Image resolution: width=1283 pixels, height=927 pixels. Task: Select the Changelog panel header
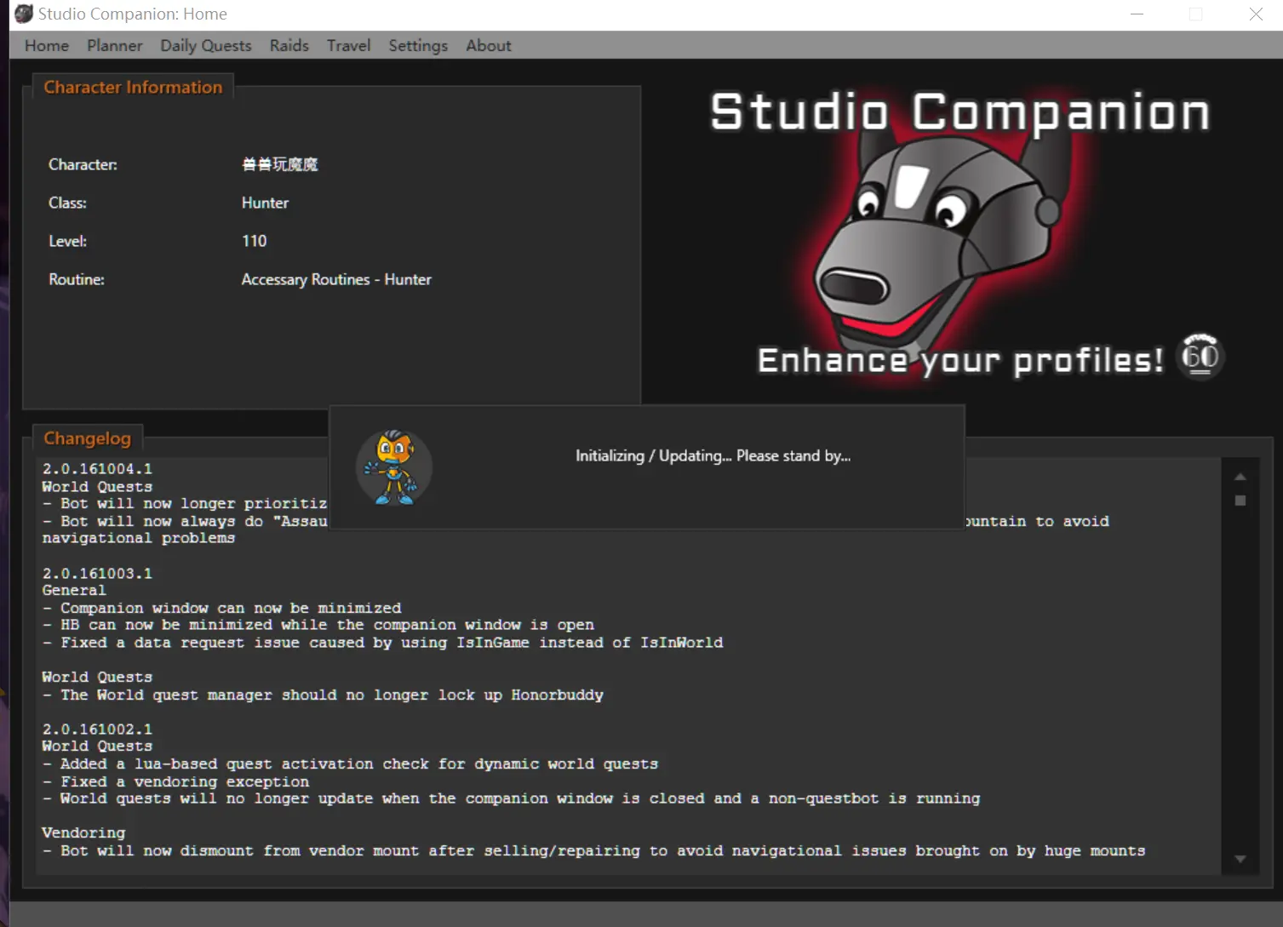point(88,438)
